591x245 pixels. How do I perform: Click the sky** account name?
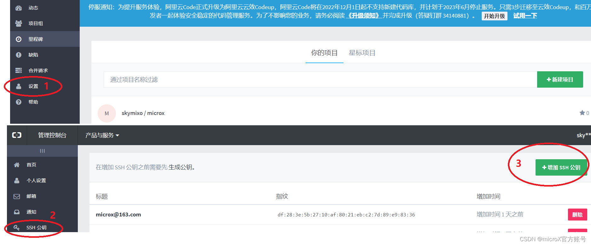pos(584,135)
